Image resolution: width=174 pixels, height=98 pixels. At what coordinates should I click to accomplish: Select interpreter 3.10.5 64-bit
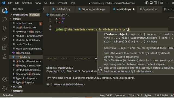click(x=161, y=95)
